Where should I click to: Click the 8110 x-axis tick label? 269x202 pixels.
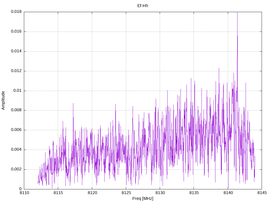24,193
